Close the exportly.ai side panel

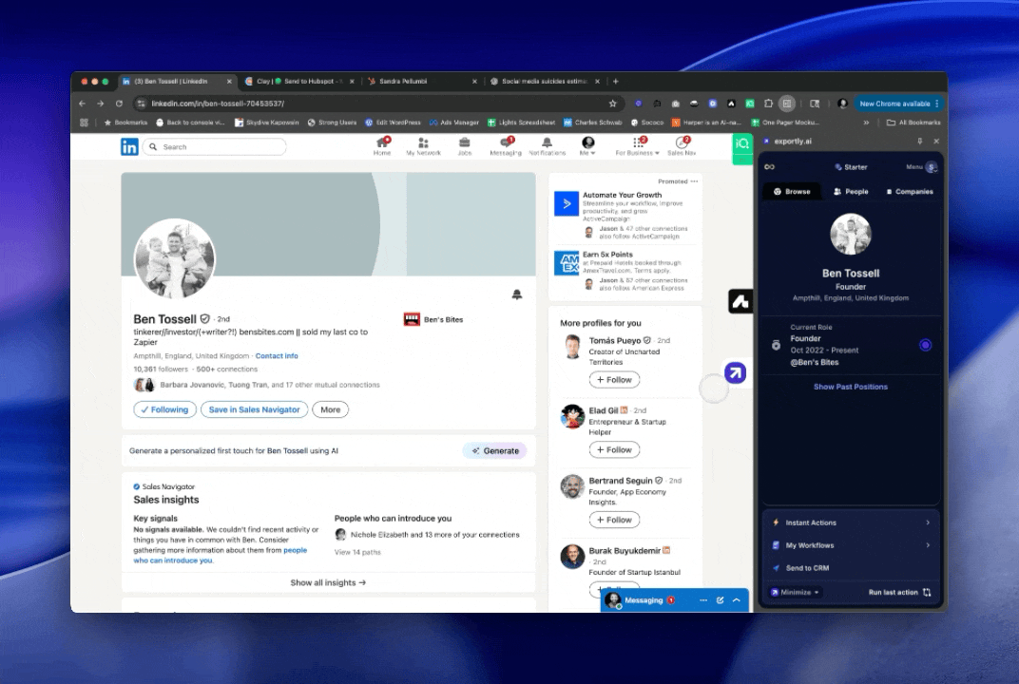tap(936, 141)
